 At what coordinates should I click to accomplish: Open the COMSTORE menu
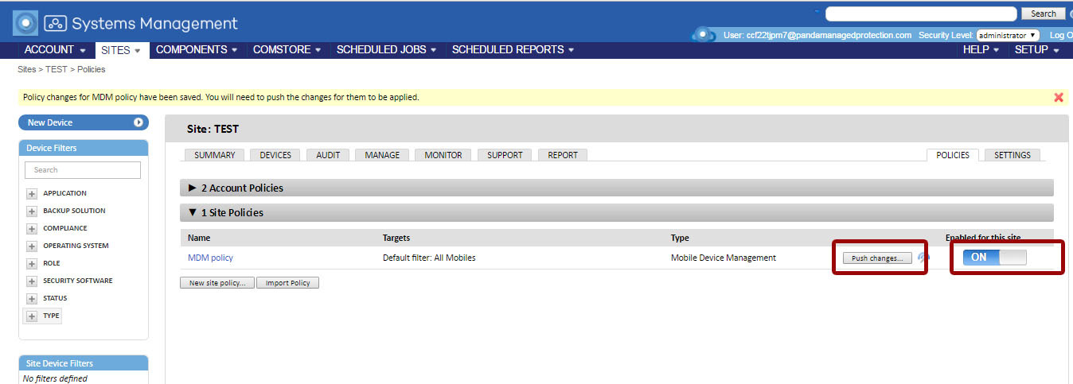pyautogui.click(x=287, y=49)
